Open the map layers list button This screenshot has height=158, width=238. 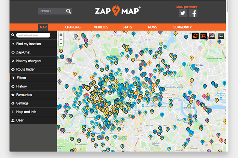coord(61,35)
